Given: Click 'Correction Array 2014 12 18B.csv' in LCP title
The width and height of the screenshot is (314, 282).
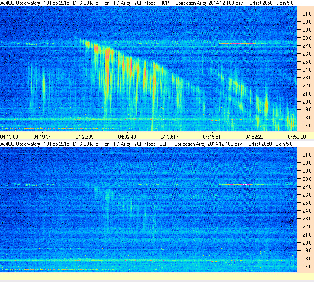Looking at the screenshot, I should 208,144.
